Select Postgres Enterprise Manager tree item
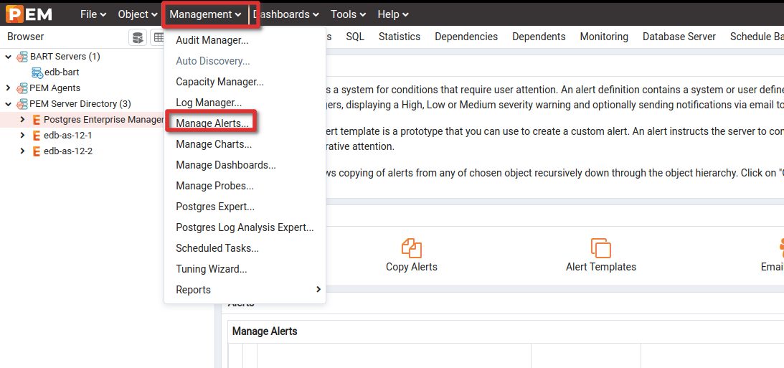The width and height of the screenshot is (784, 368). point(103,120)
